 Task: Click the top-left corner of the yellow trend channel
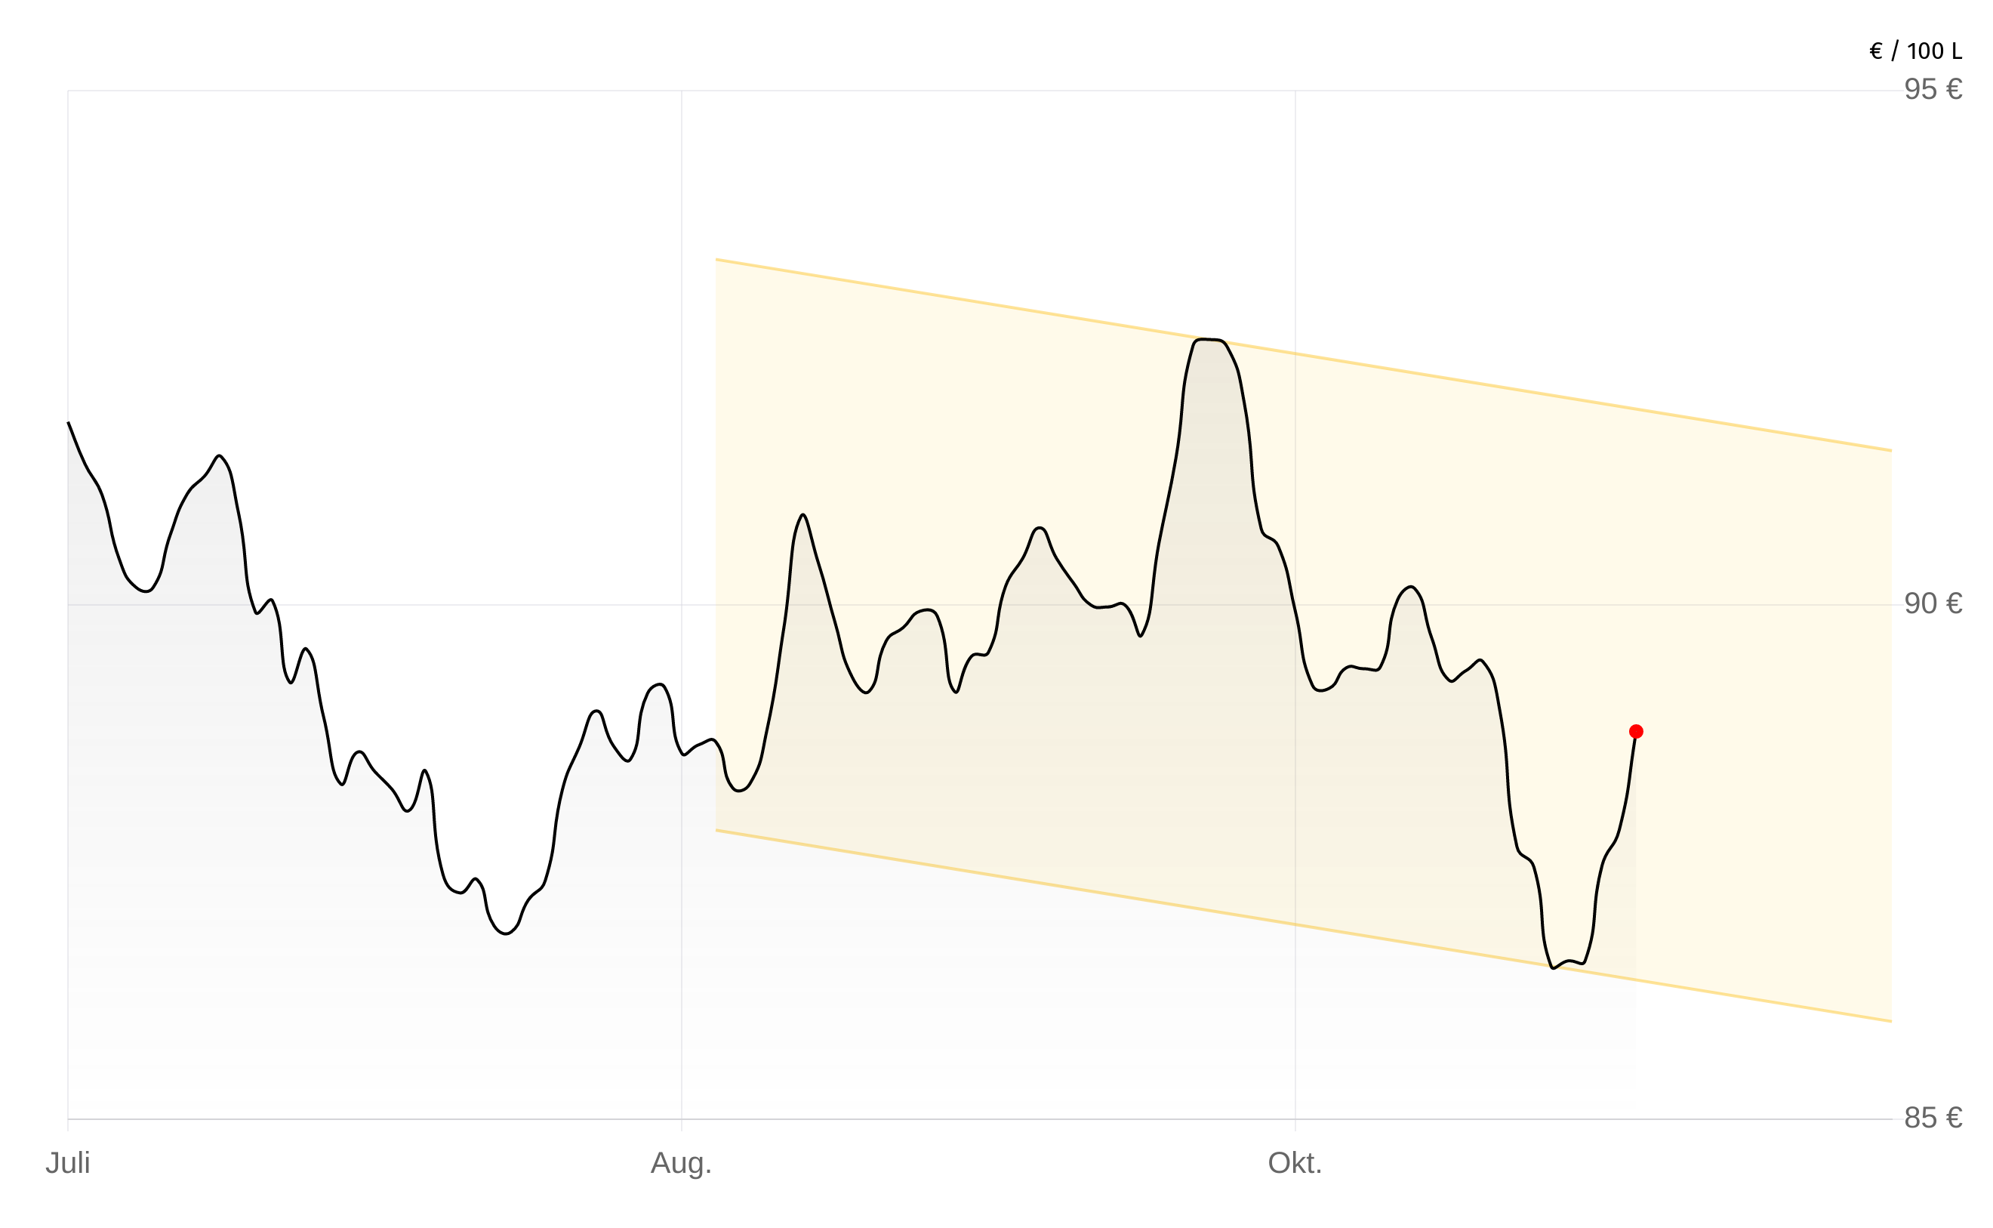tap(716, 260)
